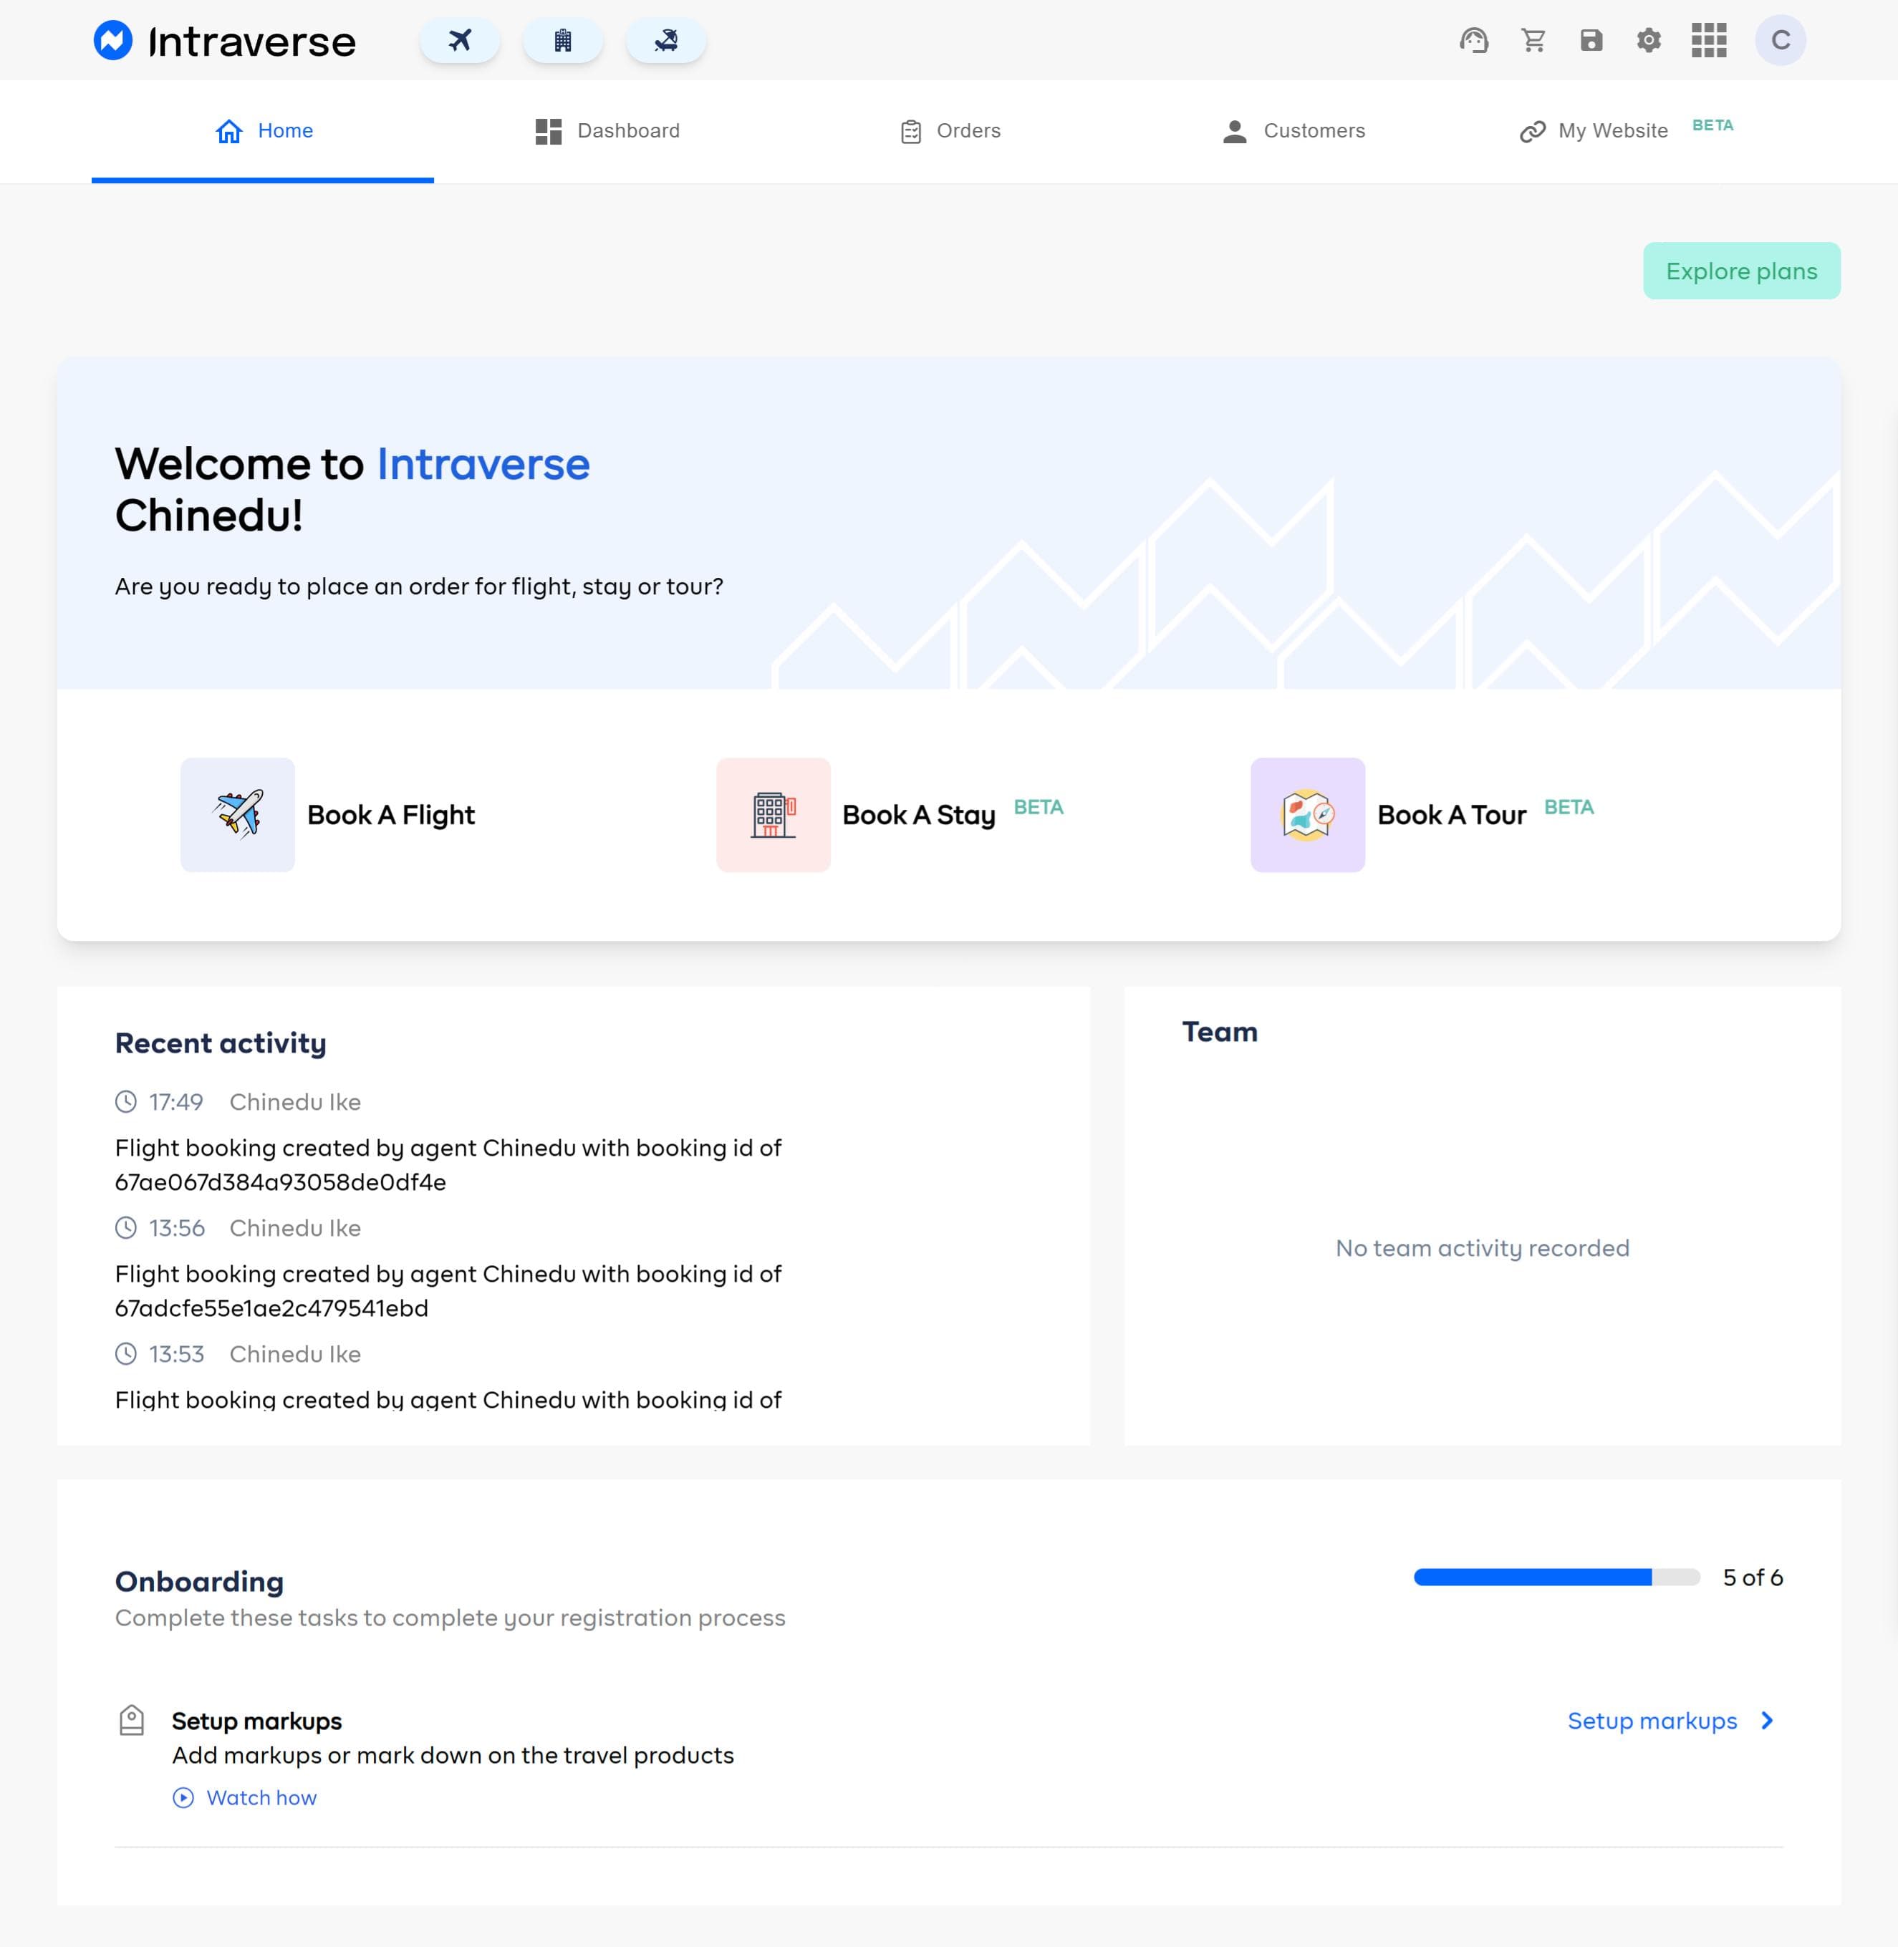
Task: Click the onboarding progress bar
Action: pos(1556,1578)
